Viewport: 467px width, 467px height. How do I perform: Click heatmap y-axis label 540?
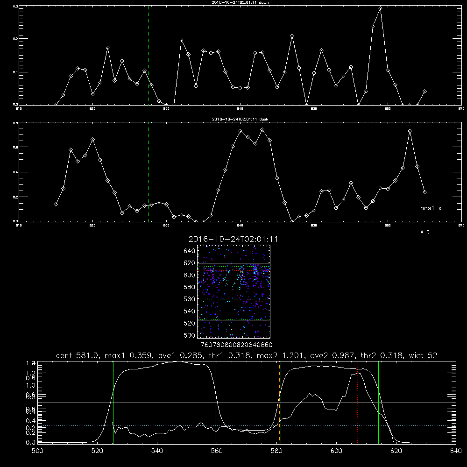190,311
